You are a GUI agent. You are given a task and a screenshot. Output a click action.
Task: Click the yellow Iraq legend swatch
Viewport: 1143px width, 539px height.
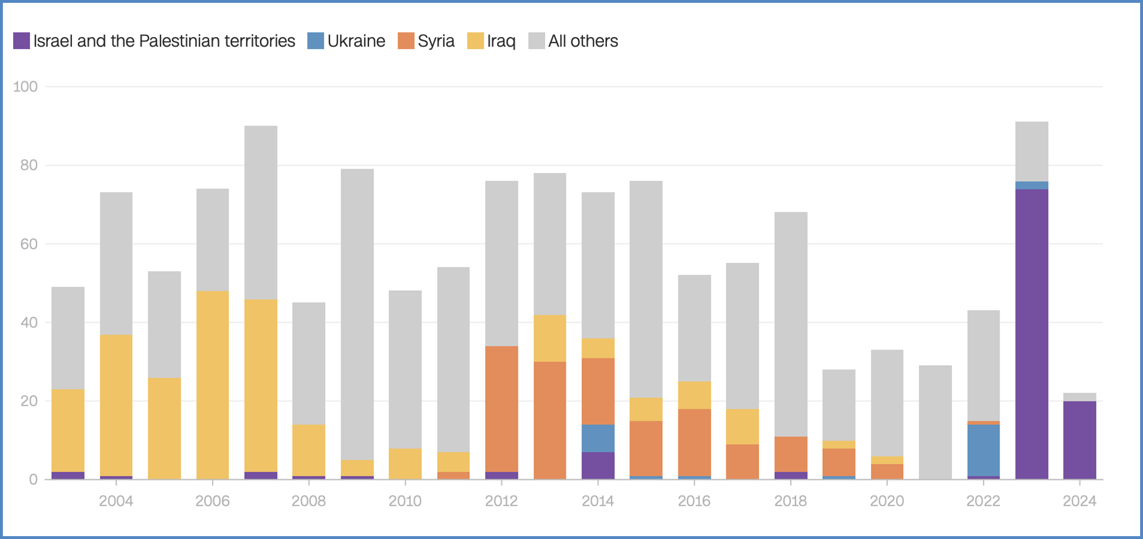click(x=475, y=41)
